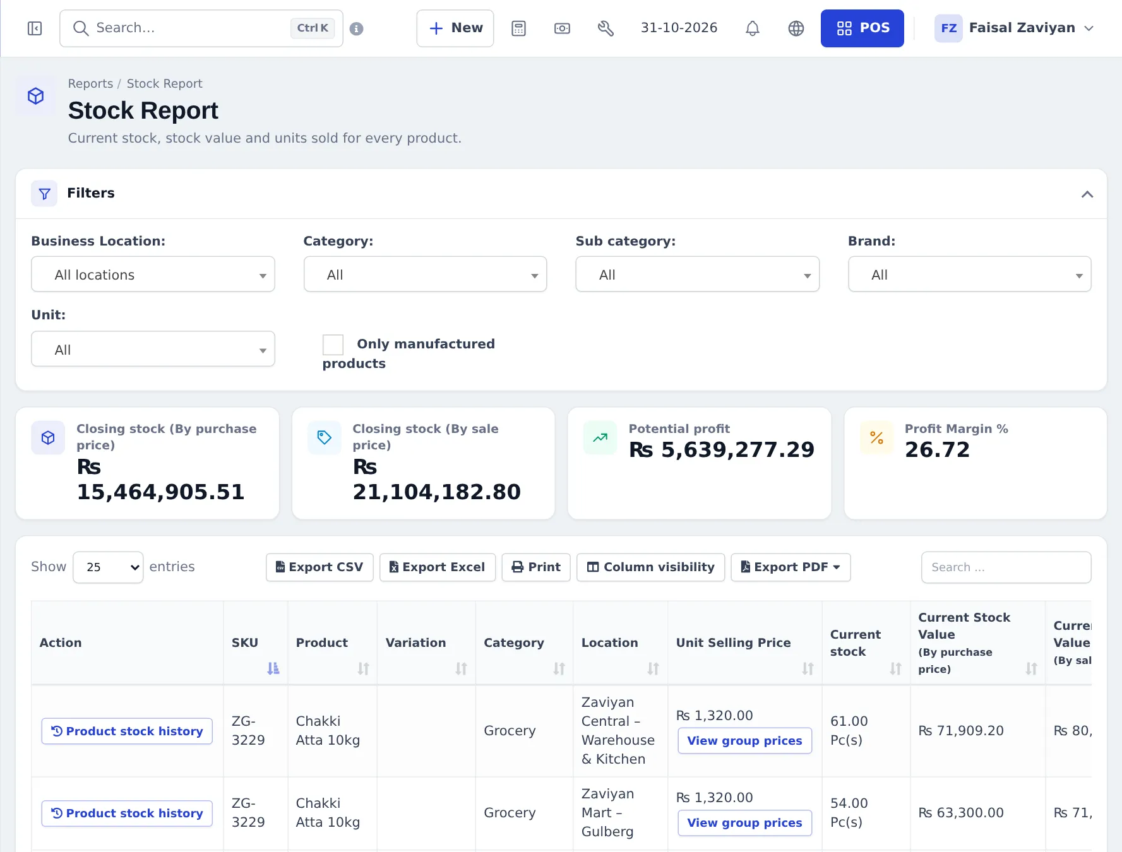Click the search magnifier icon
The width and height of the screenshot is (1122, 852).
pyautogui.click(x=80, y=28)
